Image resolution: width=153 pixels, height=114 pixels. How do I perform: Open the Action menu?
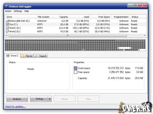pos(8,11)
